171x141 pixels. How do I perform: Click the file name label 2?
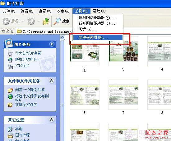coord(85,69)
